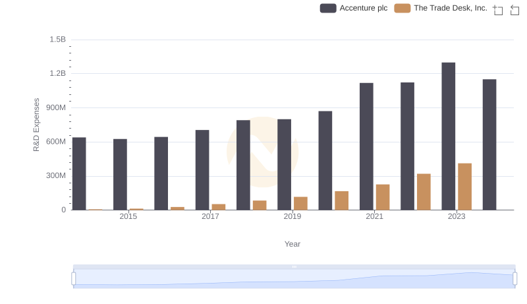Screen dimensions: 527x304
Task: Click The Trade Desk bar for 2017
Action: pyautogui.click(x=219, y=207)
